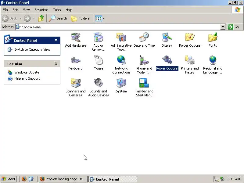The width and height of the screenshot is (244, 183).
Task: Click the Forward navigation arrow
Action: (x=27, y=18)
